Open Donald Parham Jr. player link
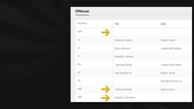 pyautogui.click(x=171, y=81)
